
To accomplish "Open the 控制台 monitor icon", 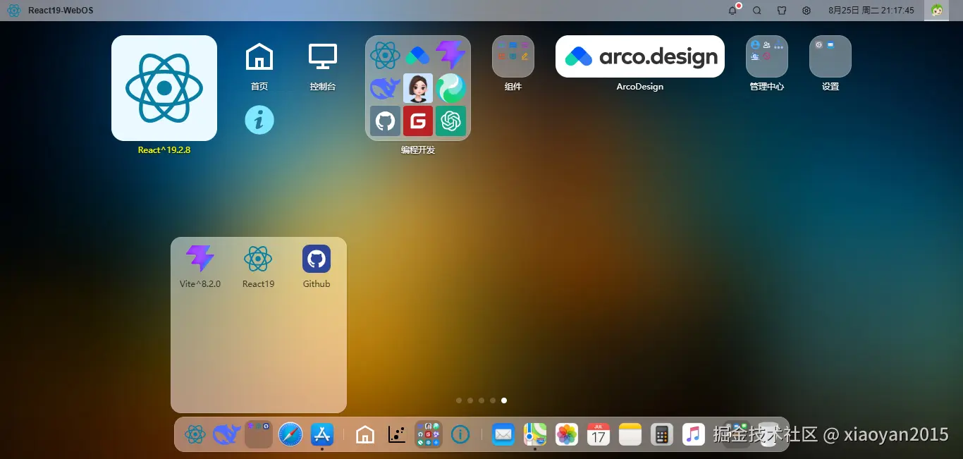I will [323, 57].
